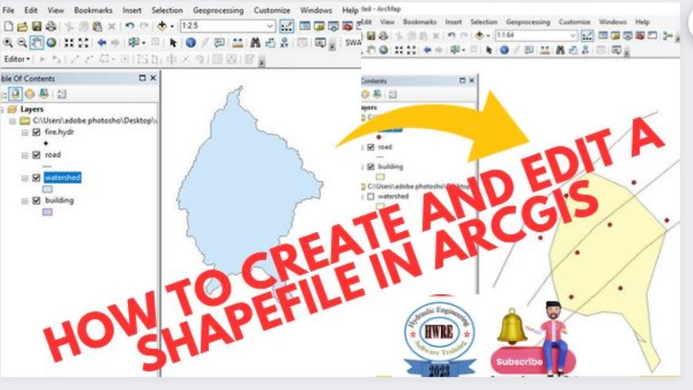Click Full Extent globe in left window

click(x=51, y=43)
